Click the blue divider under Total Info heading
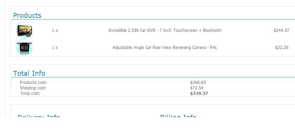Screen dimensions: 295x137 tap(153, 77)
